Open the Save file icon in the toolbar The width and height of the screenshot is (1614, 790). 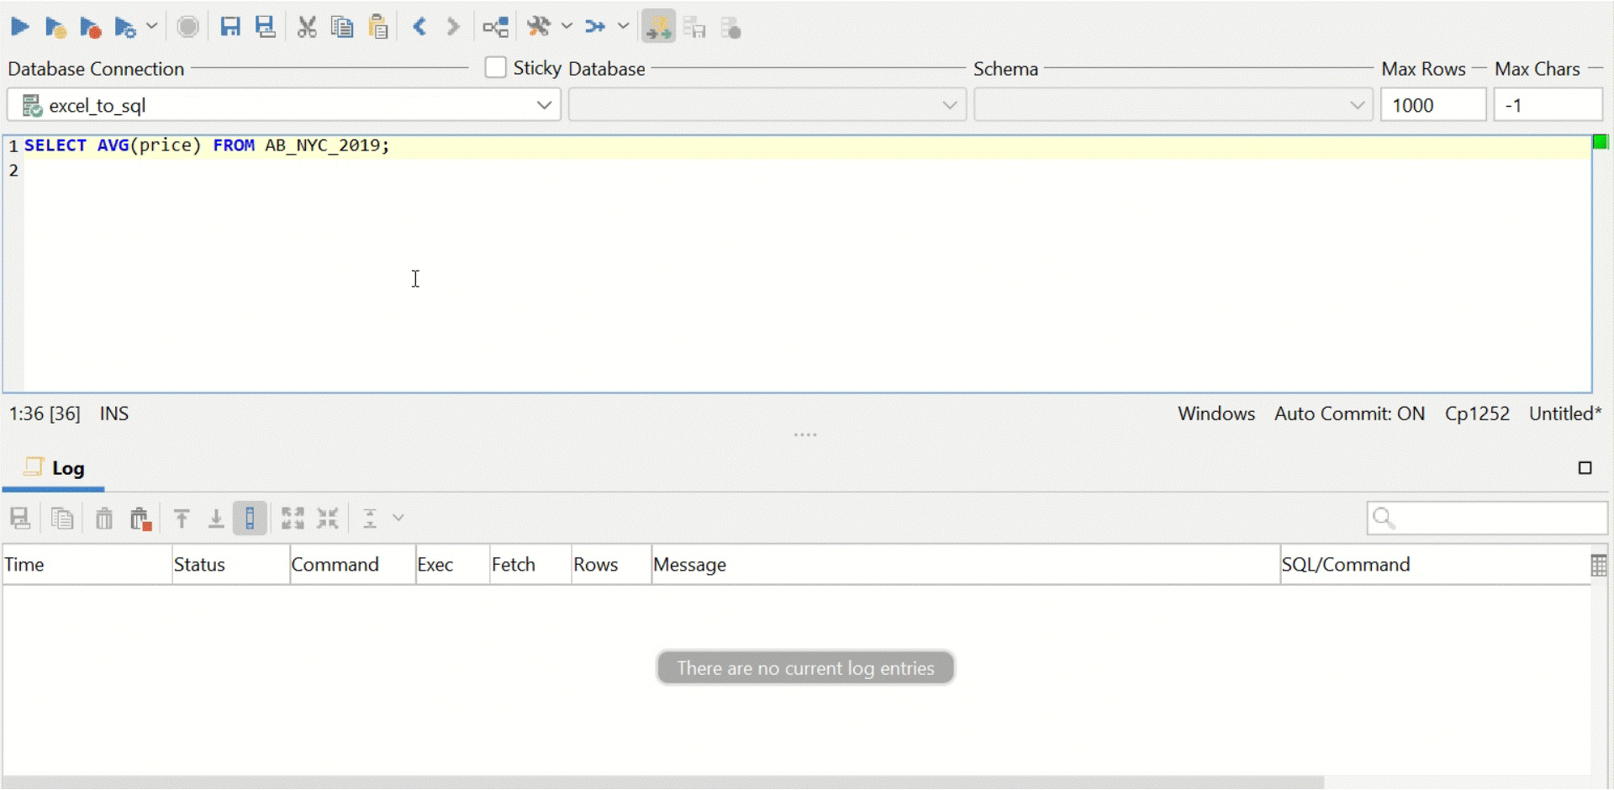(231, 26)
